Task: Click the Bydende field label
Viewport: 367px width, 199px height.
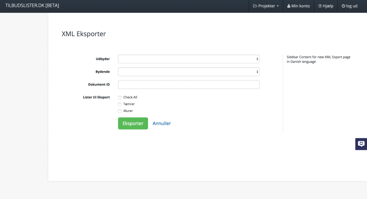Action: [x=103, y=72]
